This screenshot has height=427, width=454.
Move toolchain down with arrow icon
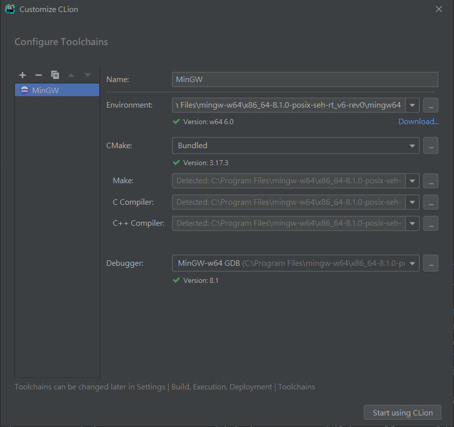coord(87,75)
